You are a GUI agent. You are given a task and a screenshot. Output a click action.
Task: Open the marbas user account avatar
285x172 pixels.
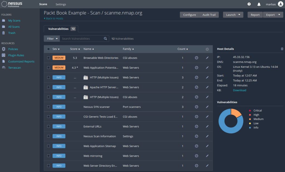point(280,4)
